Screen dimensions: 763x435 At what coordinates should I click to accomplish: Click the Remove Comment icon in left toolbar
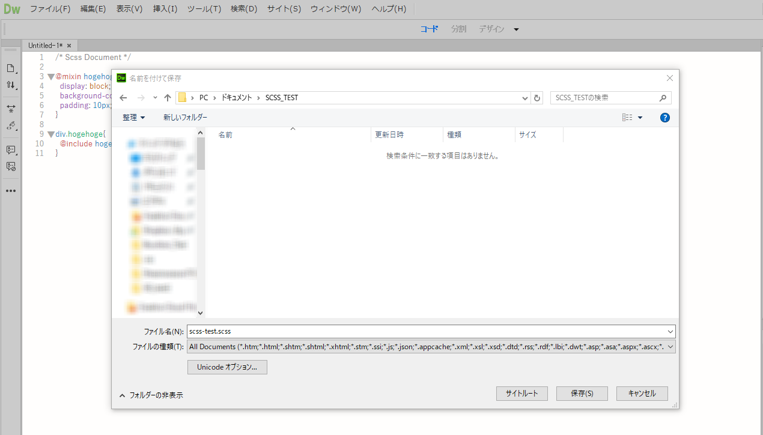pos(11,167)
